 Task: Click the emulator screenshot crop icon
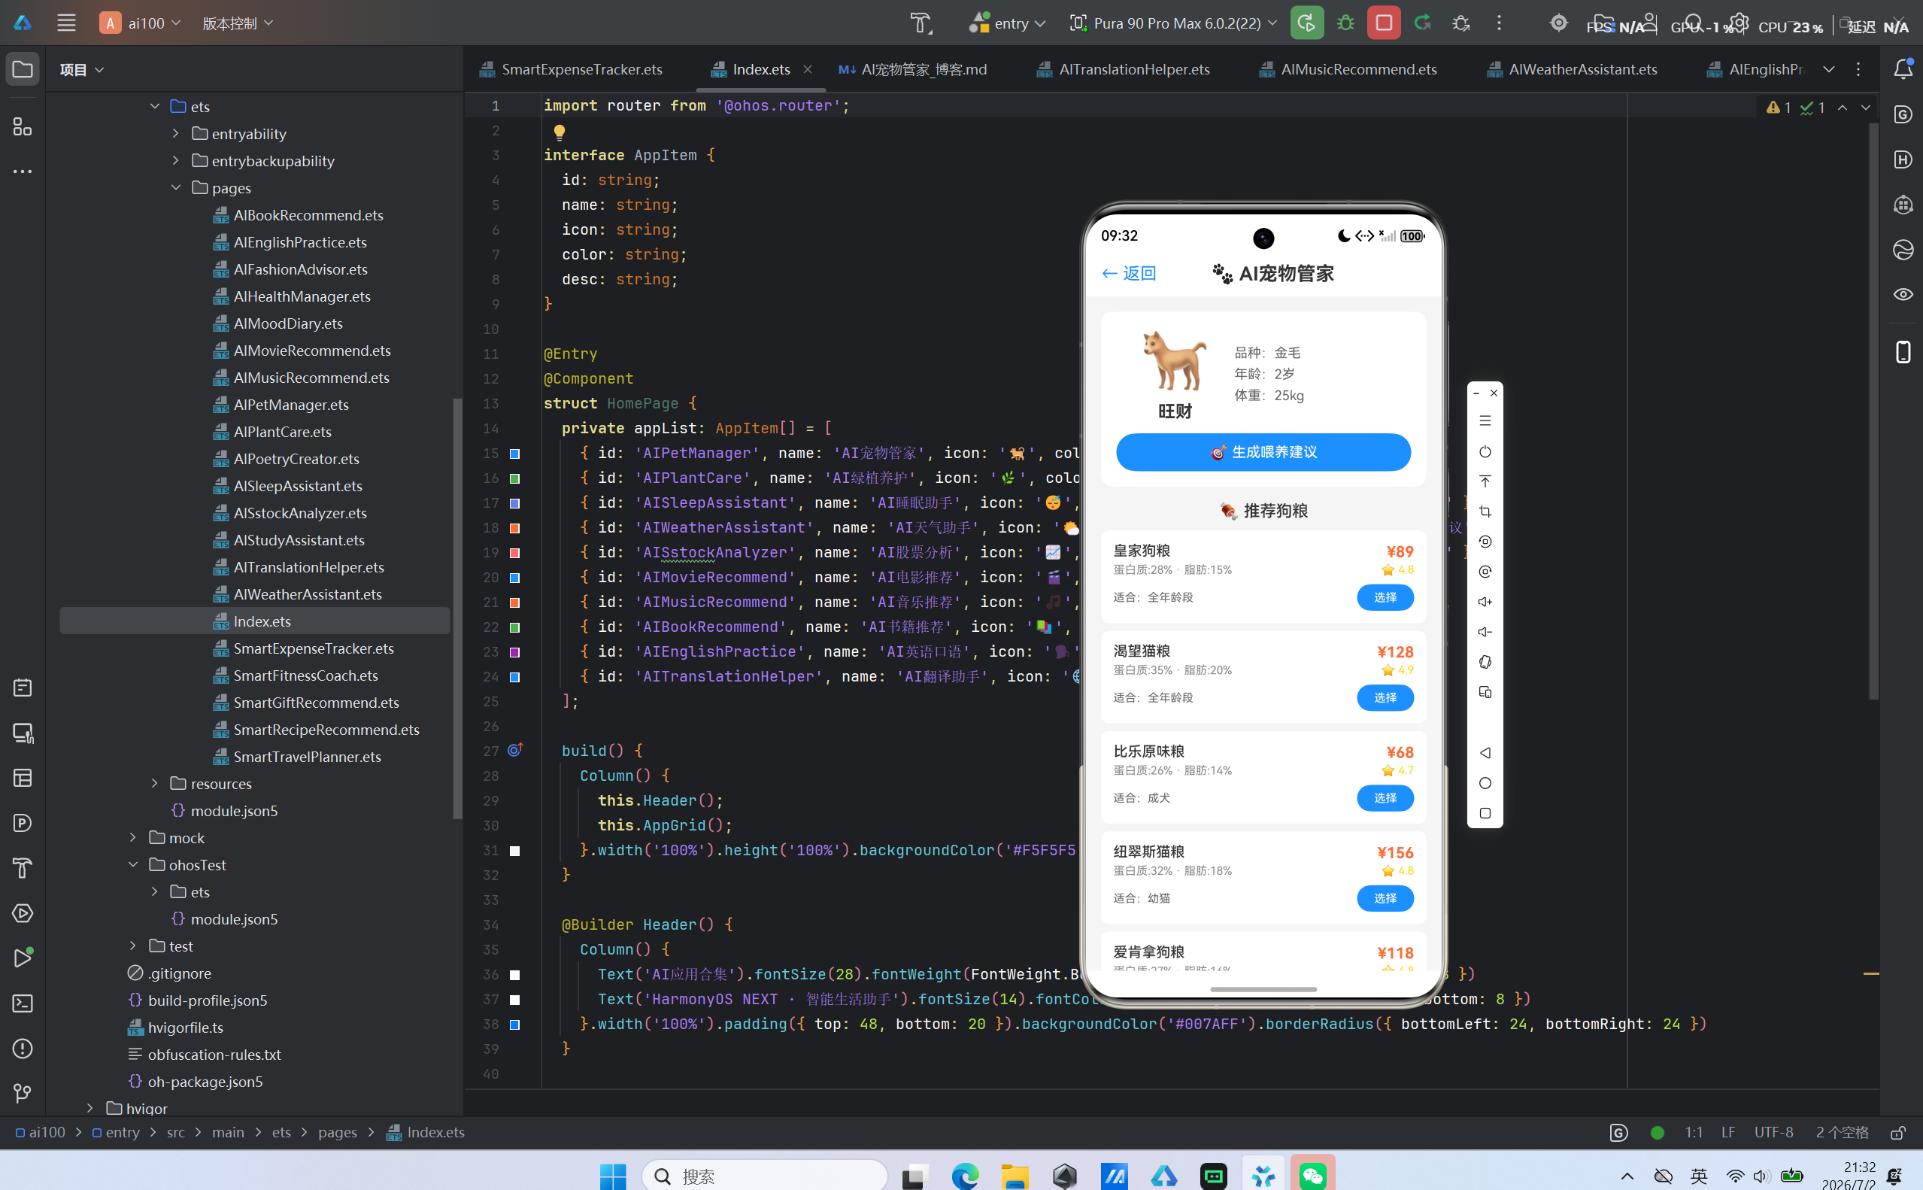(x=1485, y=512)
